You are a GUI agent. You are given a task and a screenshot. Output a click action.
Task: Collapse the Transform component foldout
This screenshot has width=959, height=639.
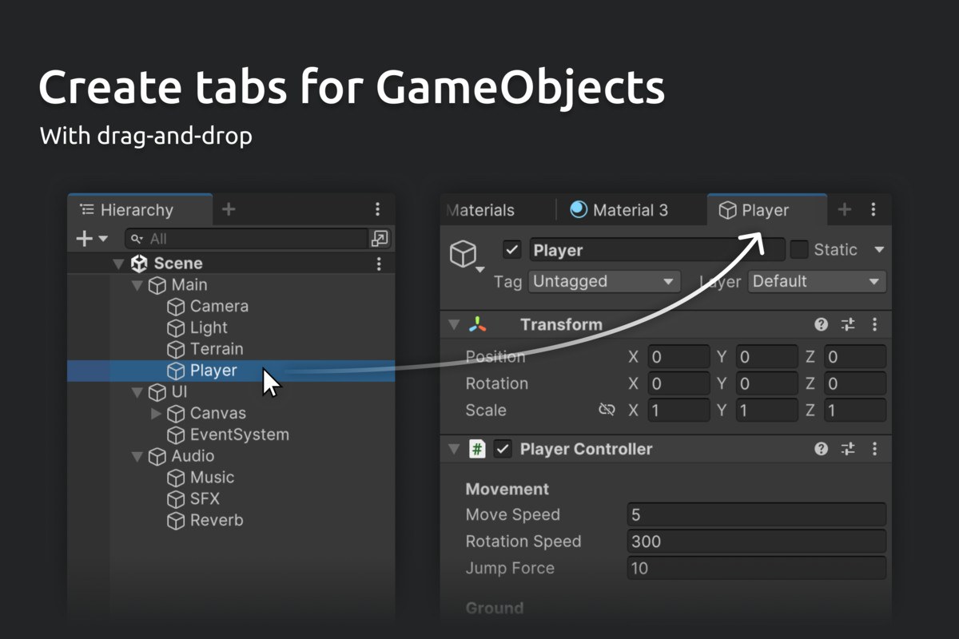click(454, 324)
